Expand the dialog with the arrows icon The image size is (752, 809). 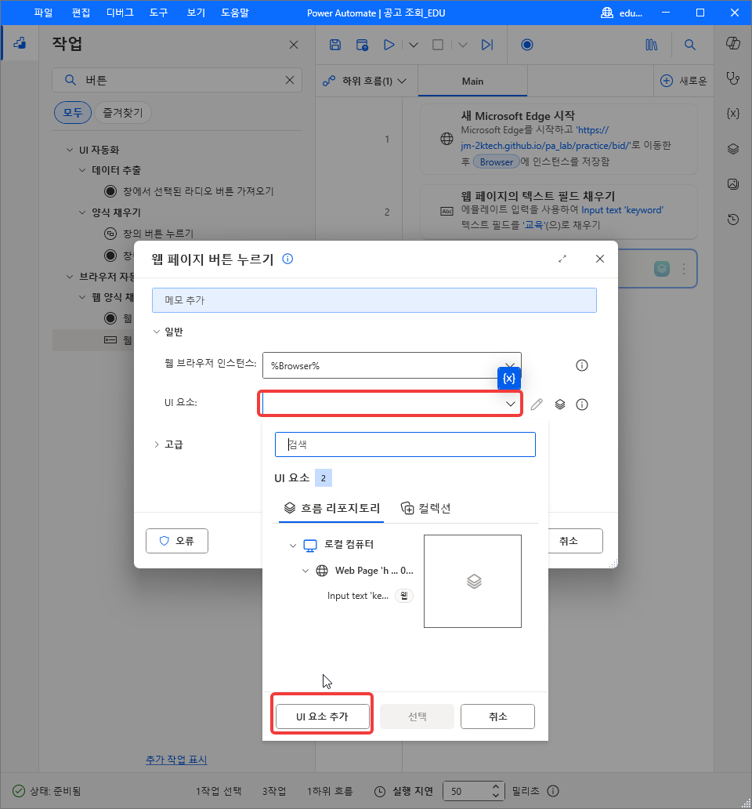[562, 259]
